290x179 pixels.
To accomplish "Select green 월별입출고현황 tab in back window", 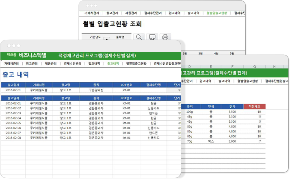I will click(x=217, y=13).
